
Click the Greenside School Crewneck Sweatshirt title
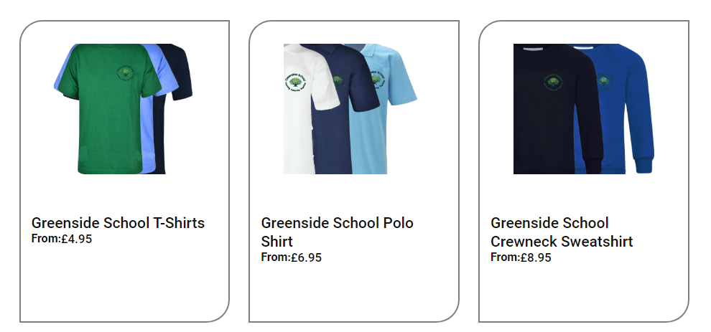coord(562,232)
